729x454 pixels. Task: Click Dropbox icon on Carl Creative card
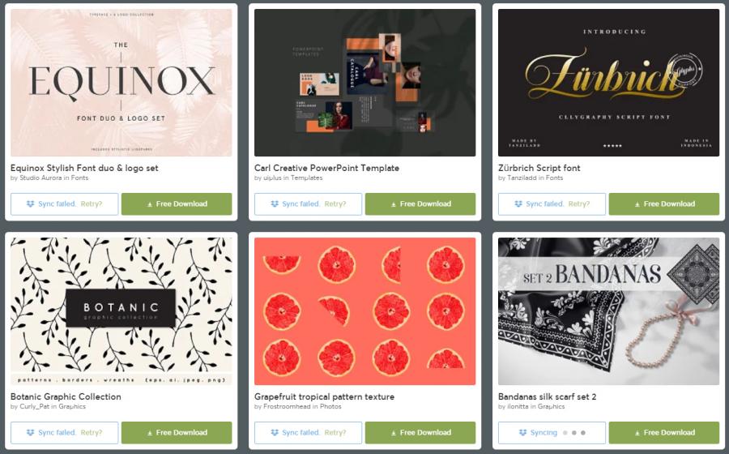pyautogui.click(x=275, y=203)
